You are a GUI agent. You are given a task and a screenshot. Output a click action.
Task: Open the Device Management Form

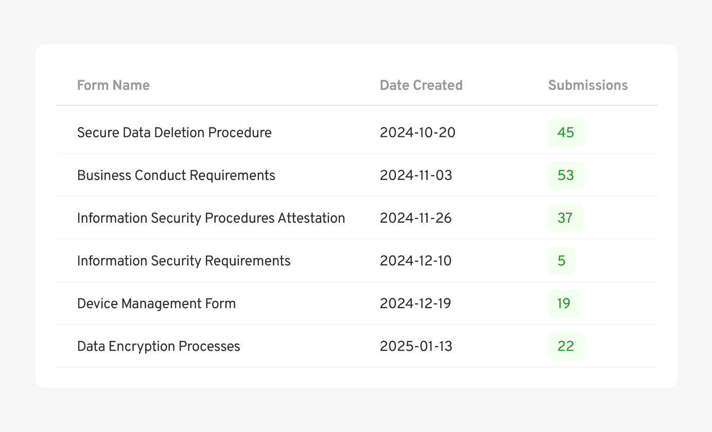pos(157,303)
